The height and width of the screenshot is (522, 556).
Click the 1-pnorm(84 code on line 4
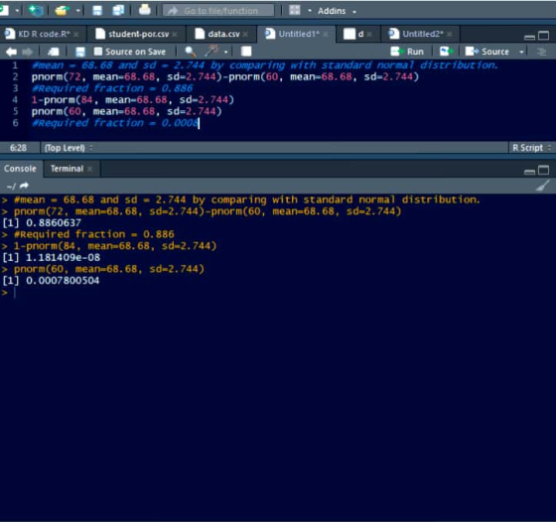click(133, 100)
